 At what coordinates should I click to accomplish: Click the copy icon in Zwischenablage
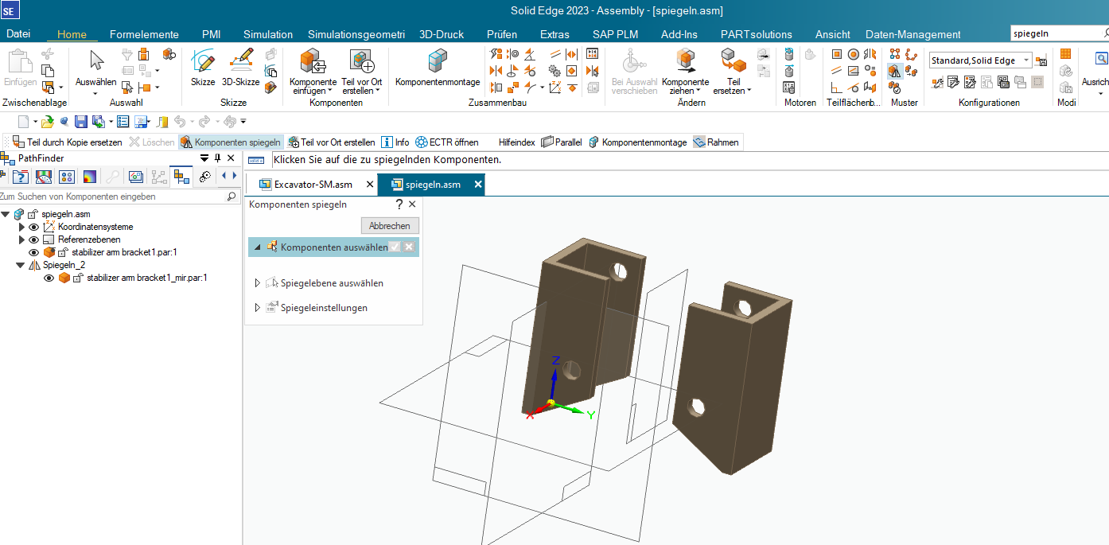48,71
